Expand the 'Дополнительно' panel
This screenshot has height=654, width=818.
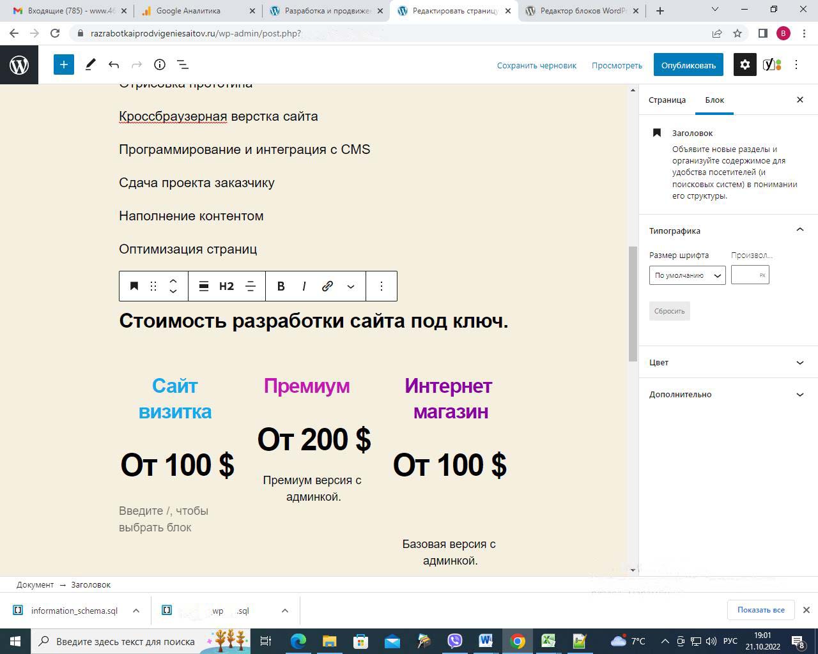coord(728,394)
